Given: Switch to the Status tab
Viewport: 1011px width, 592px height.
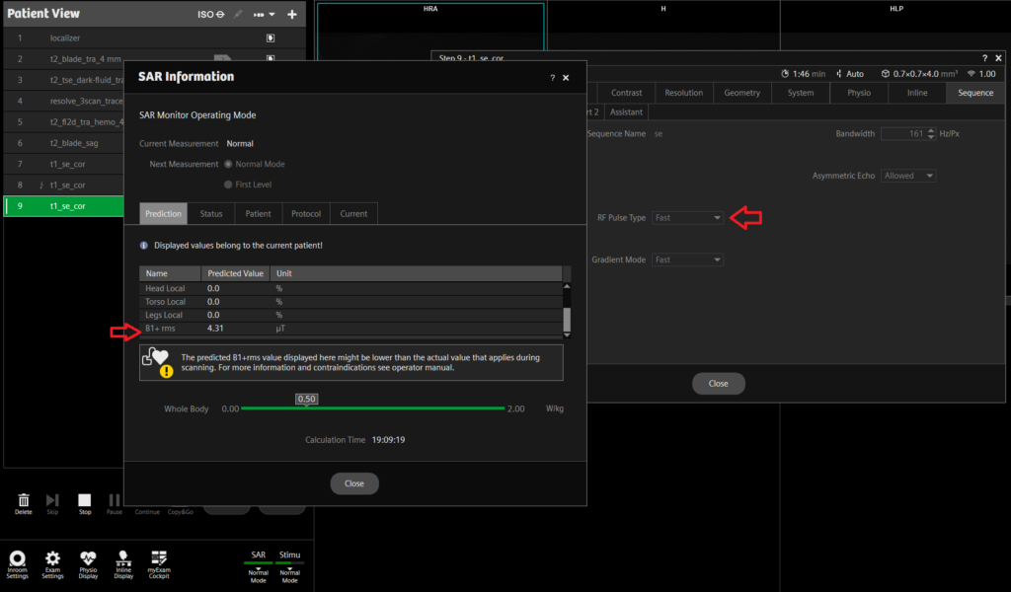Looking at the screenshot, I should pos(211,214).
